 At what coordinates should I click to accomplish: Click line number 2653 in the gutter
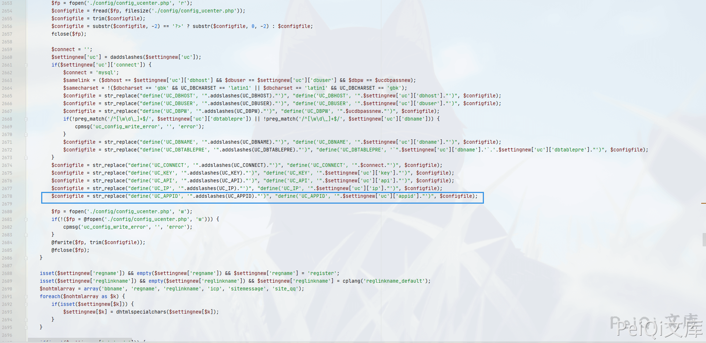pos(7,3)
